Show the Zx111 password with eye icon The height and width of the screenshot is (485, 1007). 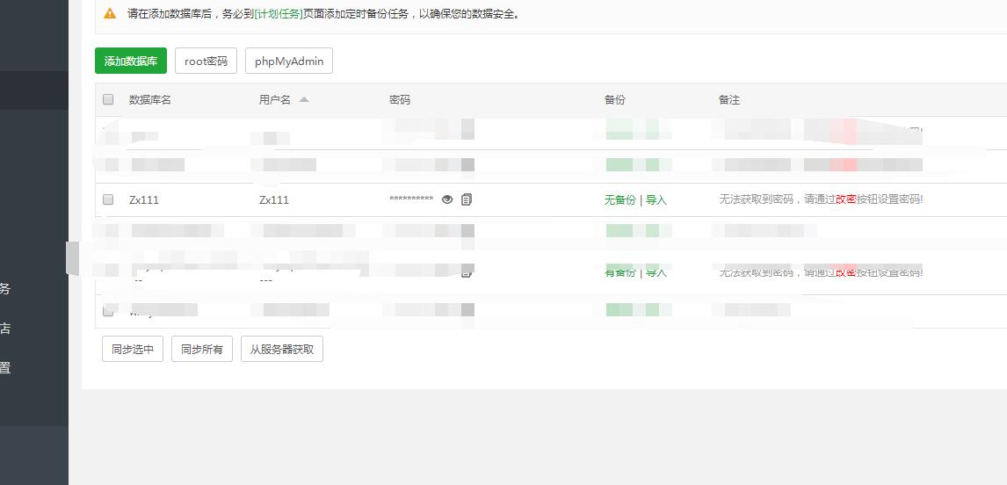(x=447, y=199)
